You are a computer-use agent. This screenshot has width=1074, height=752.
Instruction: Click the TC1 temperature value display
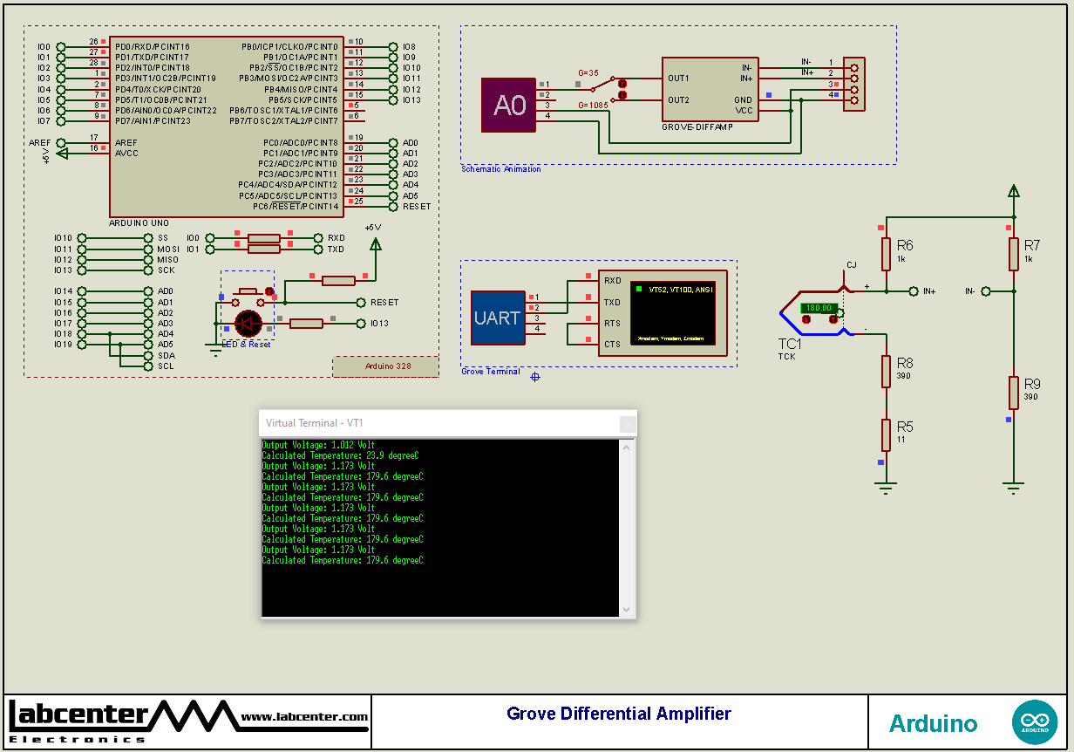(x=820, y=307)
